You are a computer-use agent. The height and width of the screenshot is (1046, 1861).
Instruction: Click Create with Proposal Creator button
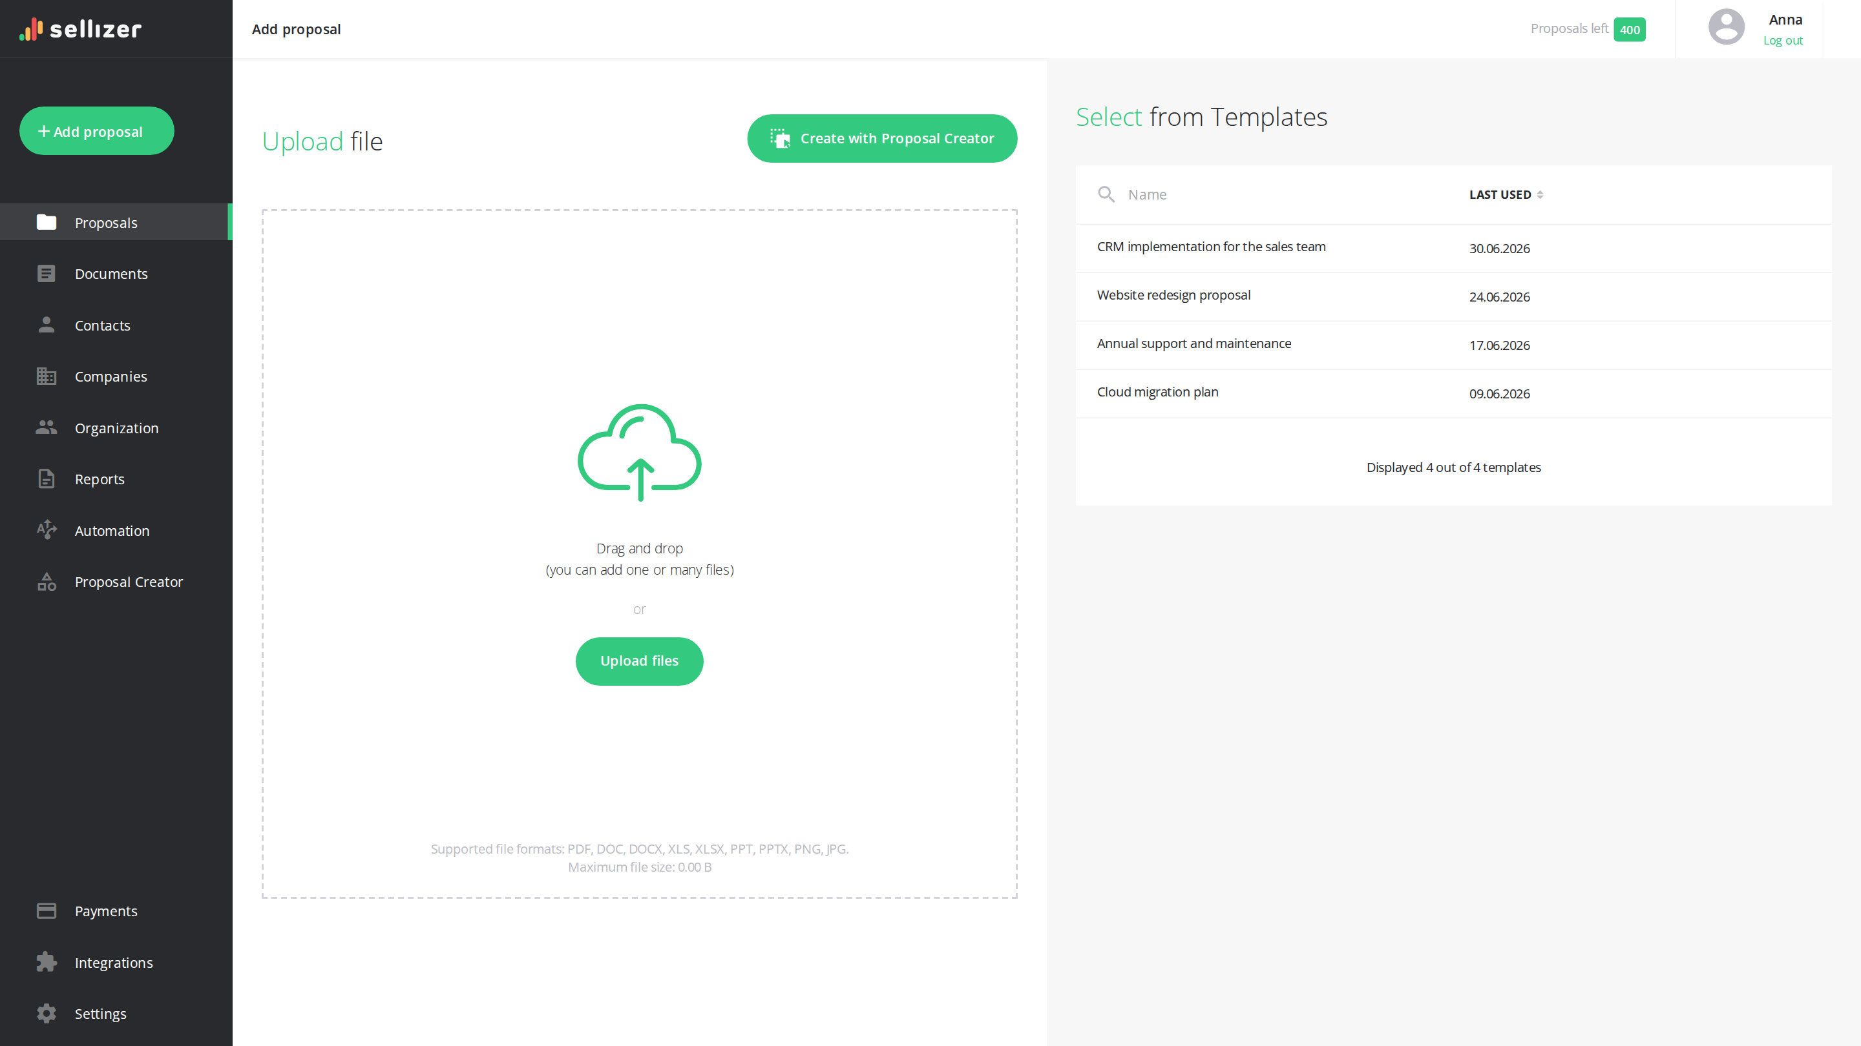pos(882,138)
